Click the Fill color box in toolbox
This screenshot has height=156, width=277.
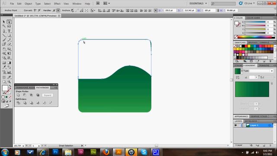click(5, 88)
